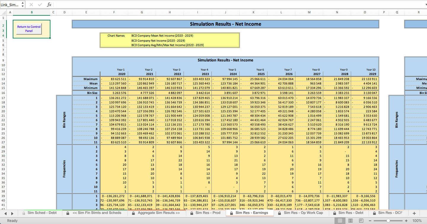
Task: Zoom out with the minus icon
Action: [370, 221]
